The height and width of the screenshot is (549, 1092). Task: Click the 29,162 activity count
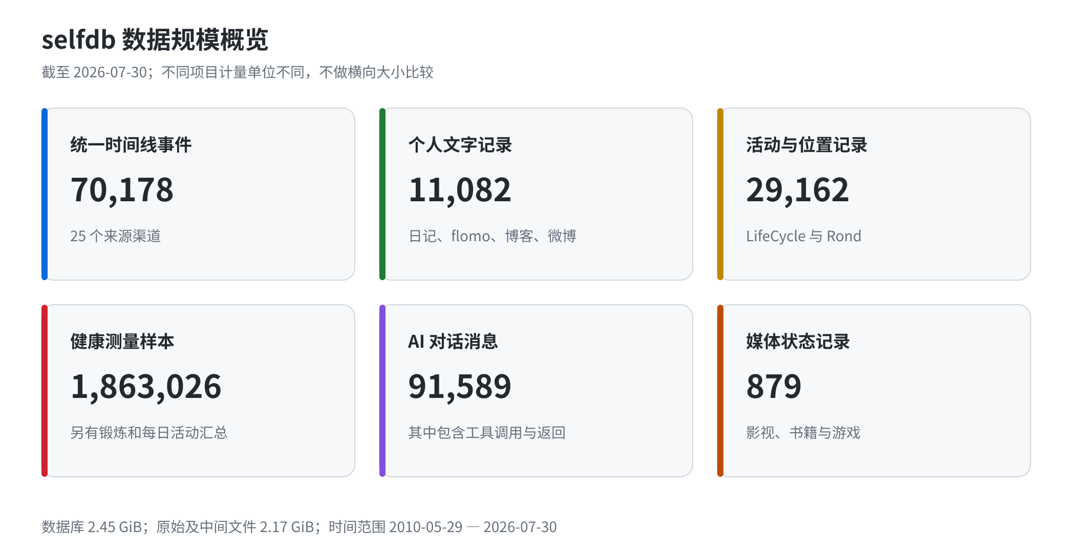coord(798,190)
